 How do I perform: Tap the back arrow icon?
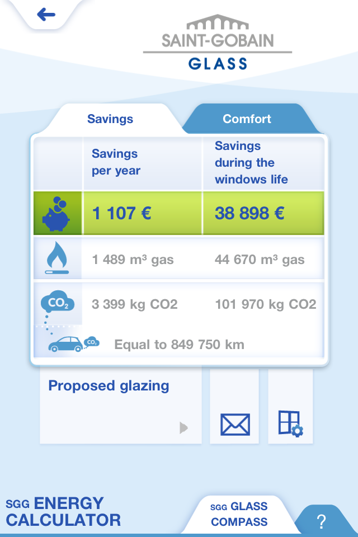46,15
